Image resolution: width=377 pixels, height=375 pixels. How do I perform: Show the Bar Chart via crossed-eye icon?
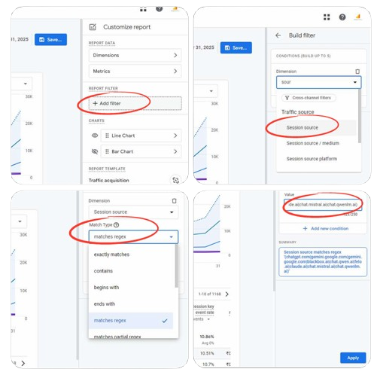click(x=95, y=151)
